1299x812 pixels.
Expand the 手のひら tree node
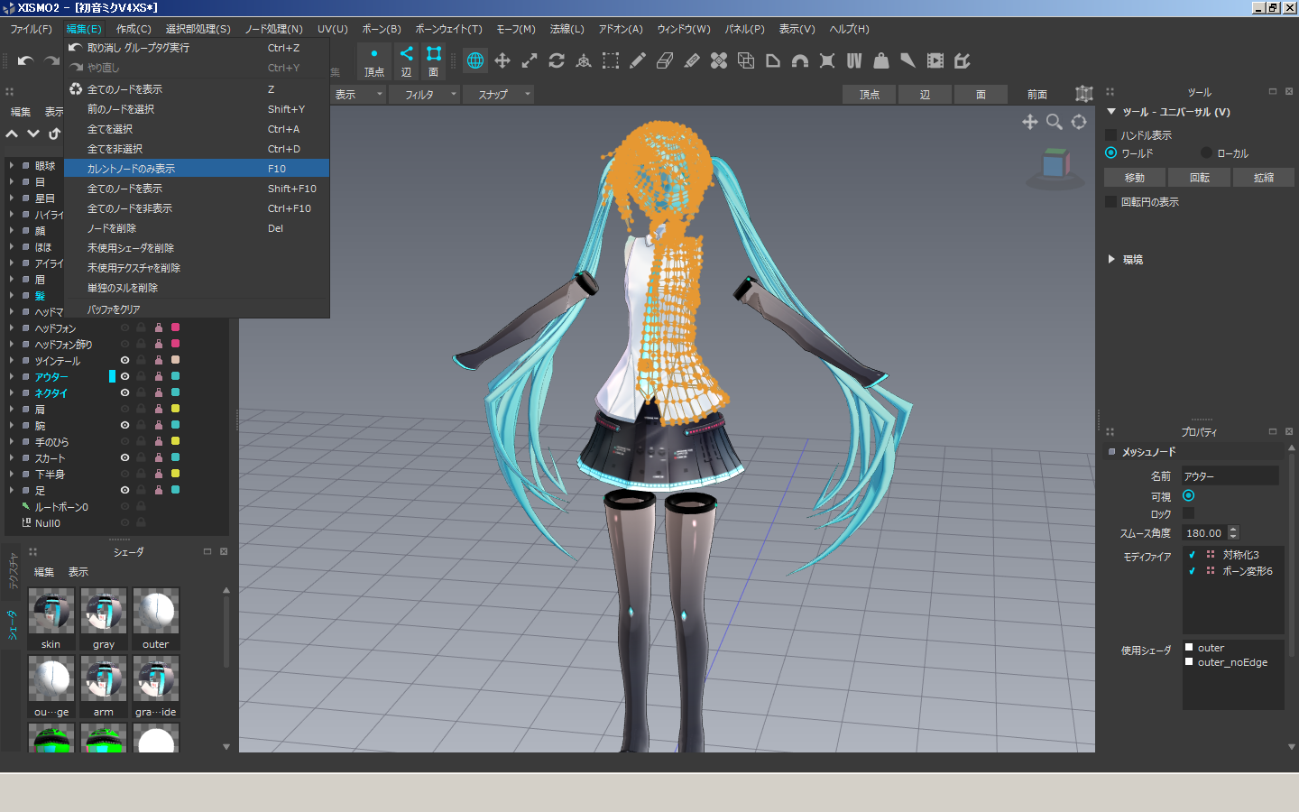pyautogui.click(x=12, y=441)
